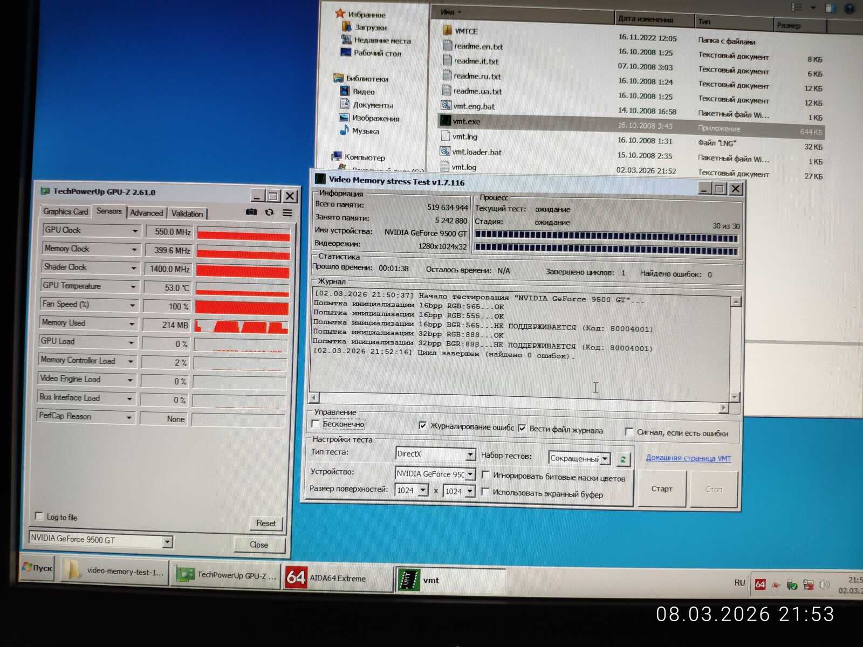Click the GPU-Z screenshot camera icon
This screenshot has height=647, width=863.
tap(251, 212)
